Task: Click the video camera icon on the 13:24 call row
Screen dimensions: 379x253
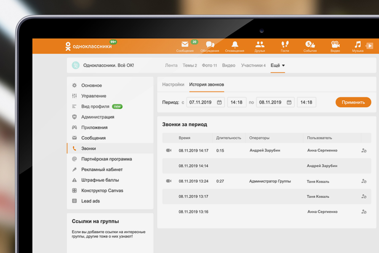Action: tap(169, 181)
